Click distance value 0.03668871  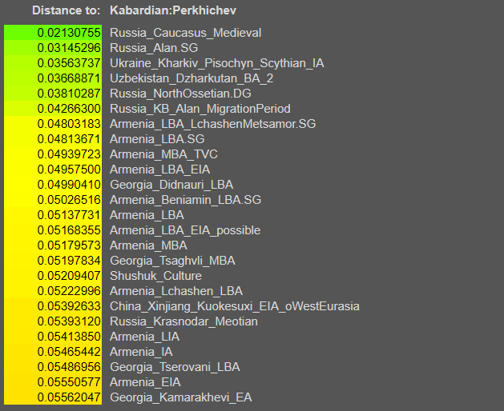tap(69, 78)
